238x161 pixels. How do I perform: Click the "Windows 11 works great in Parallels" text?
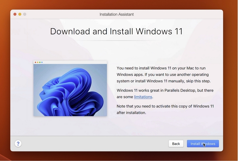[165, 94]
